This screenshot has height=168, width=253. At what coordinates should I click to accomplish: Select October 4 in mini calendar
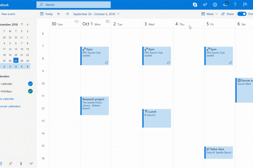tap(16, 67)
